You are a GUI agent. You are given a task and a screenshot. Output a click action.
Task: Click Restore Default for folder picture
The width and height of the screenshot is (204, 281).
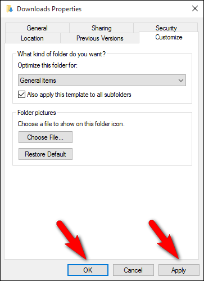pos(46,154)
